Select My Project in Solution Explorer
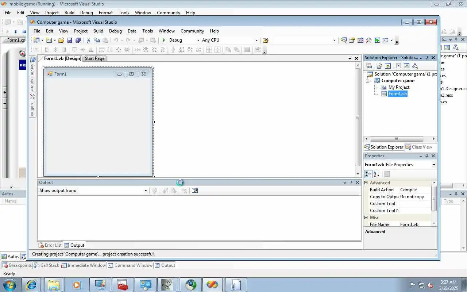The image size is (467, 292). click(x=399, y=87)
